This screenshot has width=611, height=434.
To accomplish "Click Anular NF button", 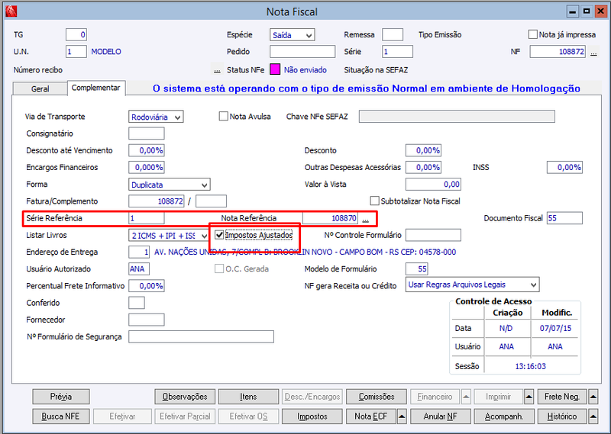I will point(441,416).
